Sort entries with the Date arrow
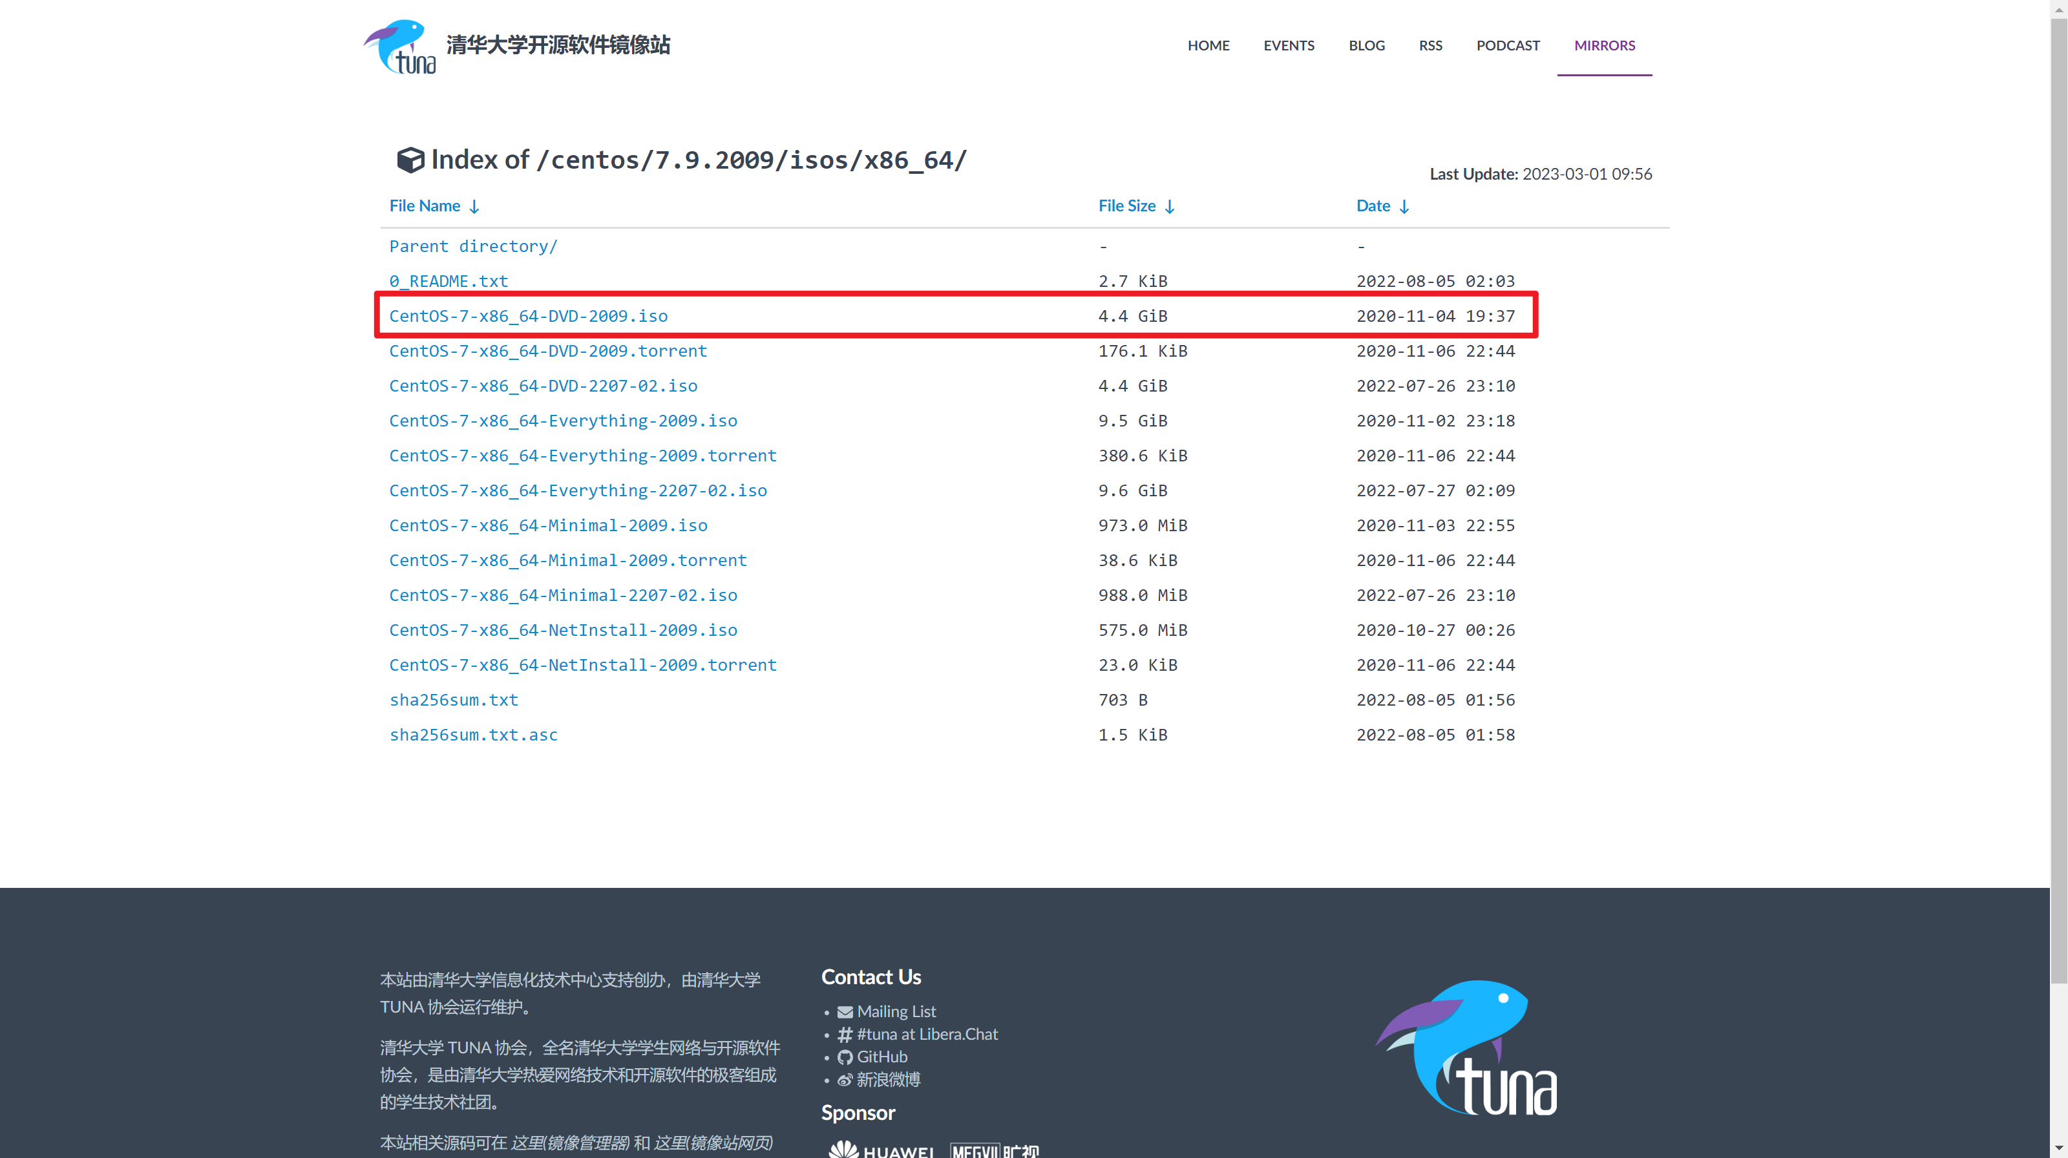The image size is (2068, 1158). pyautogui.click(x=1404, y=206)
